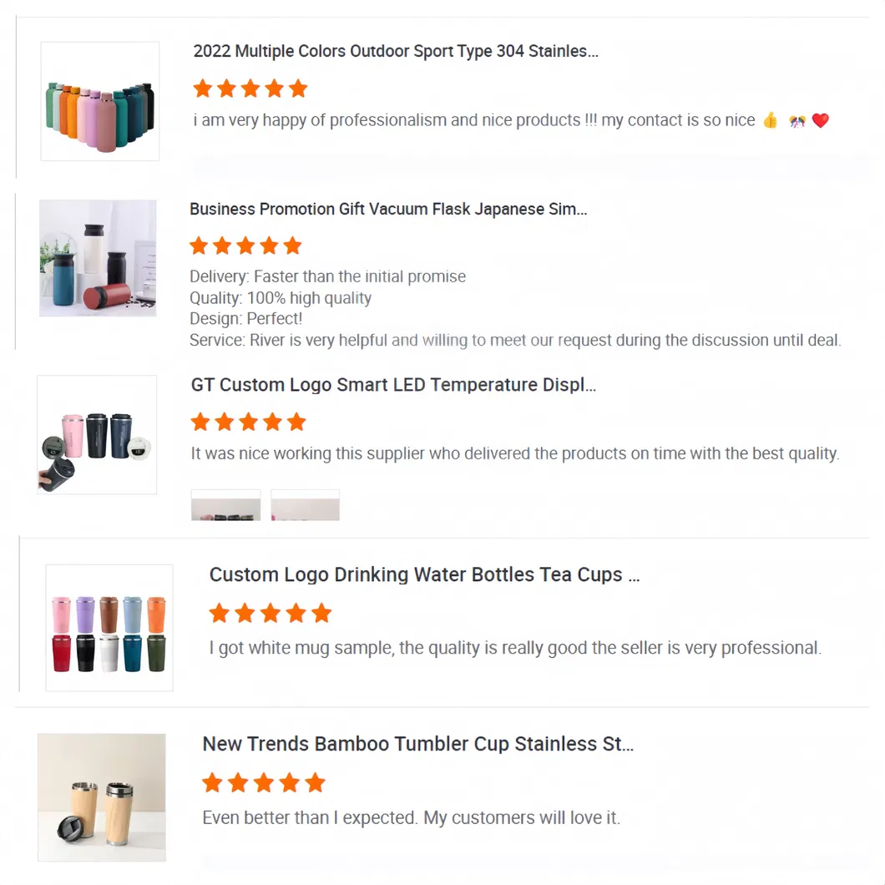Open the bamboo tumbler product image
Viewport: 885px width, 885px height.
(x=102, y=796)
